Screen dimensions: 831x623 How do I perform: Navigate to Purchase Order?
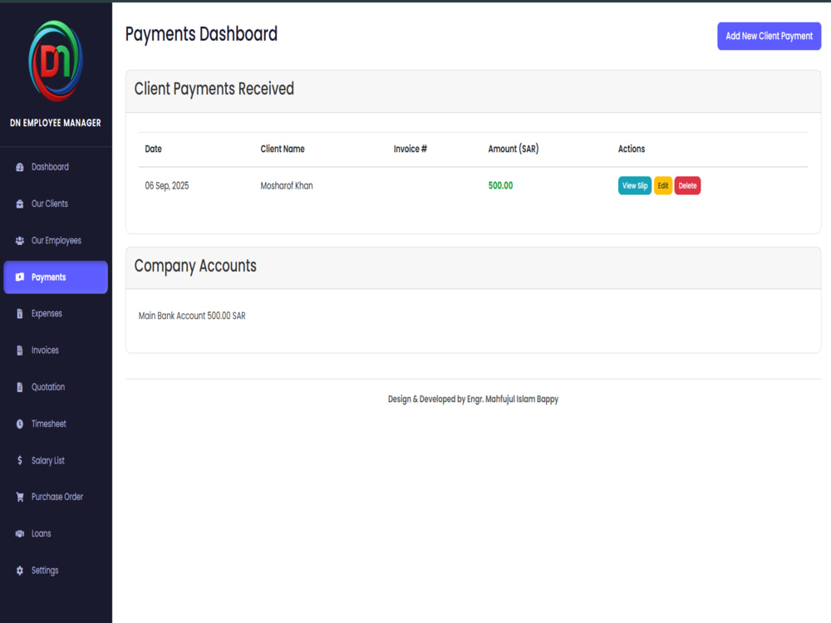56,497
